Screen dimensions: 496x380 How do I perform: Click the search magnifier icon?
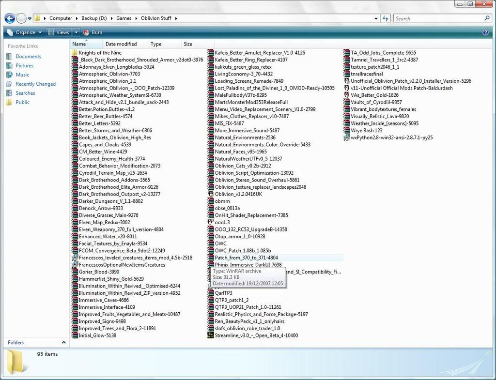(x=487, y=18)
